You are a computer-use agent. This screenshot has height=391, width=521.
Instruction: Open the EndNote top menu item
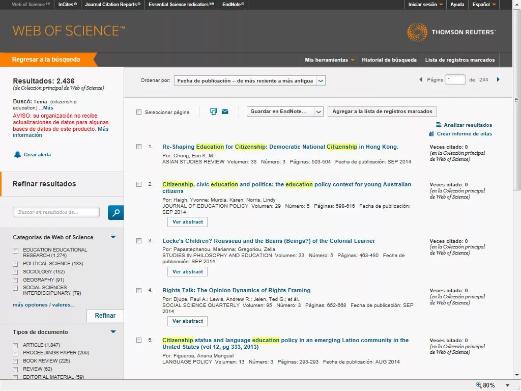[x=233, y=4]
